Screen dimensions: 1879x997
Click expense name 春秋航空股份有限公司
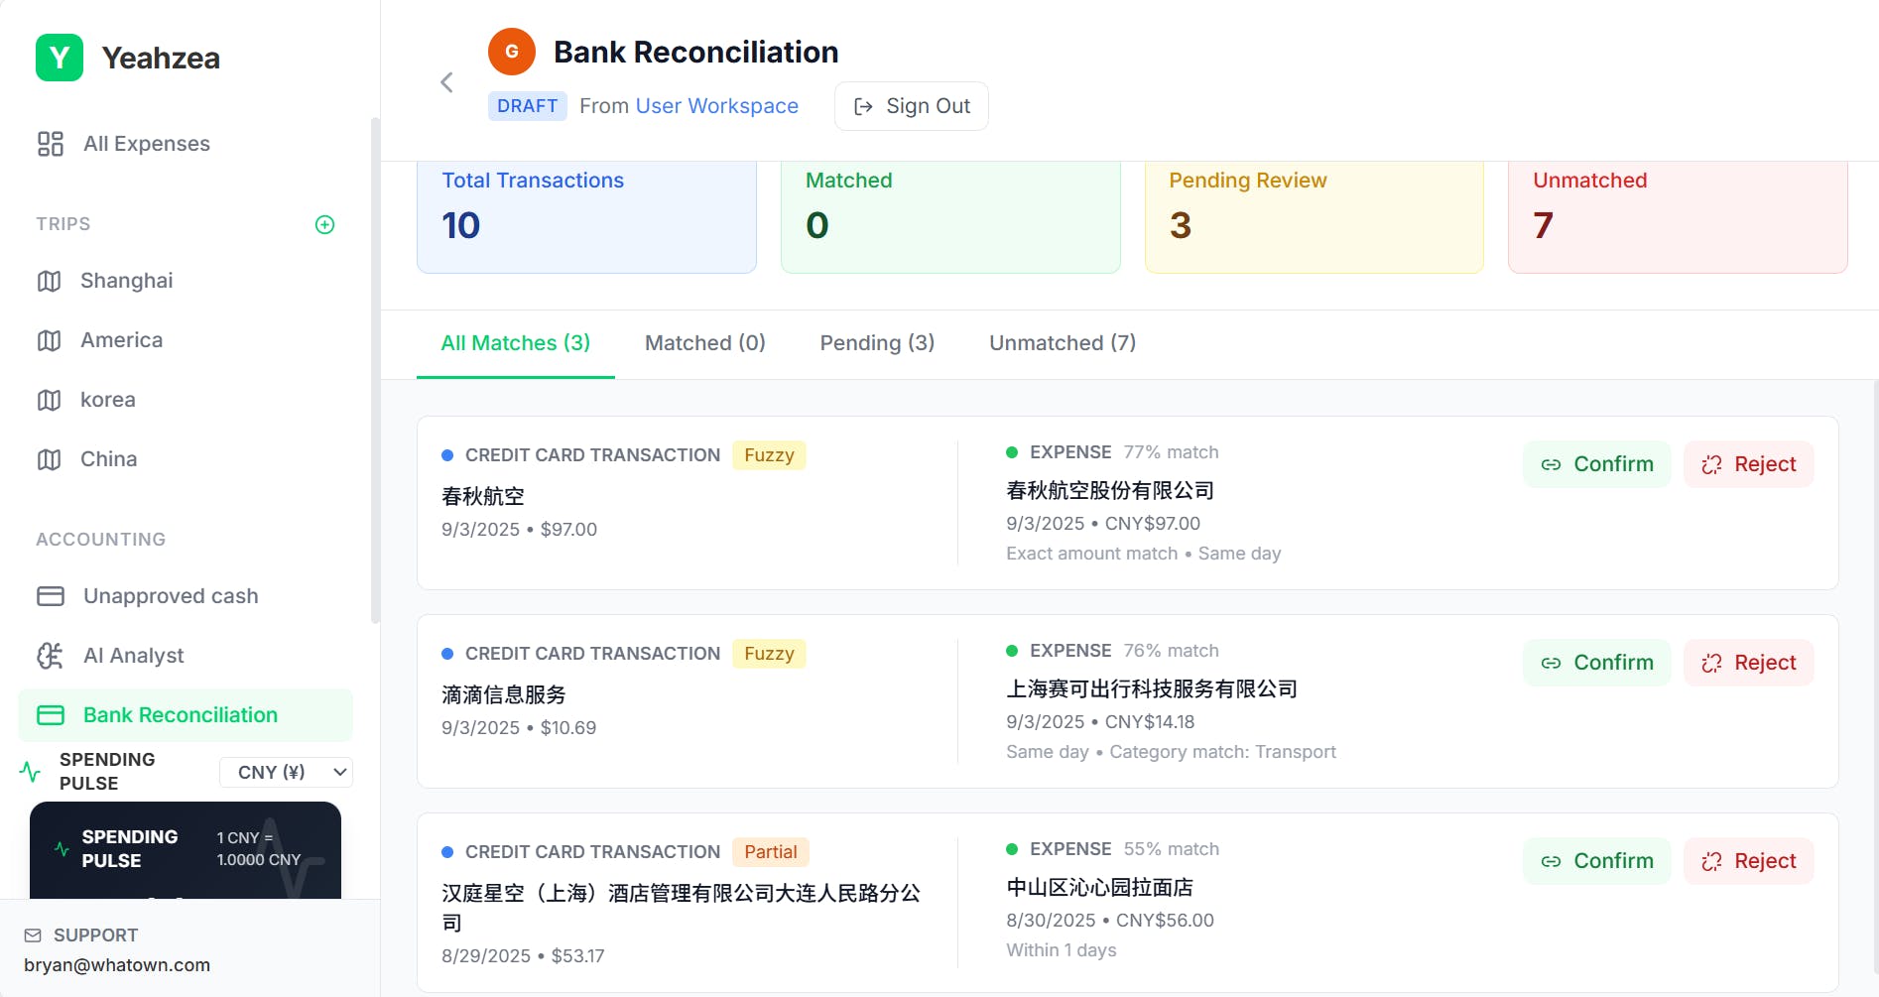coord(1110,490)
